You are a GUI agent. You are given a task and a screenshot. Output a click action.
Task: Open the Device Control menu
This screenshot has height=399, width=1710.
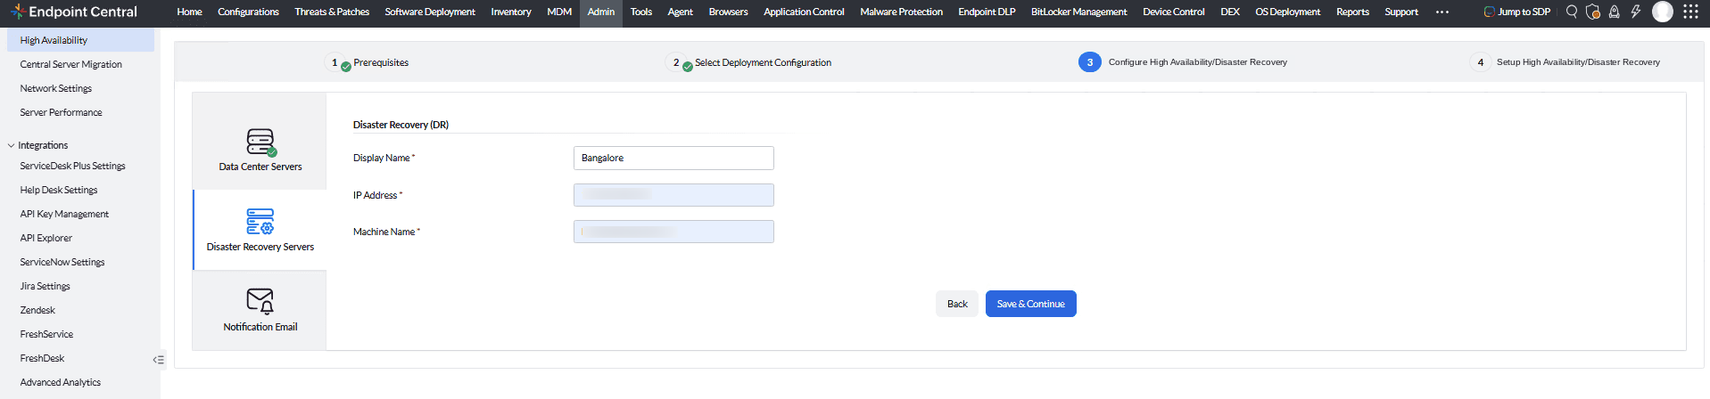point(1174,12)
